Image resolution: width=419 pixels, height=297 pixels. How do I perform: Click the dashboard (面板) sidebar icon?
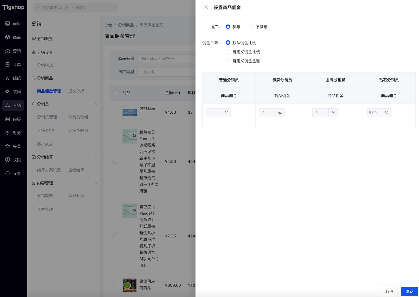8,24
